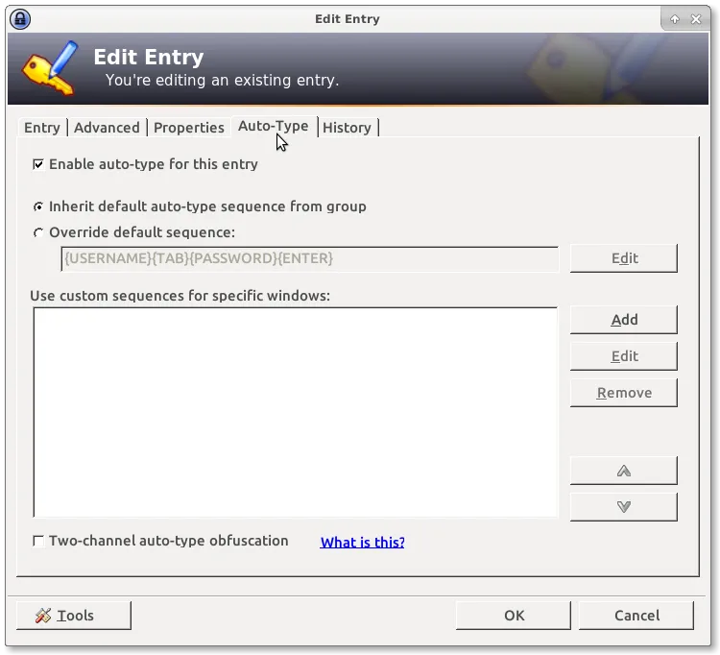Viewport: 720px width, 655px height.
Task: Click the override sequence text field
Action: click(x=309, y=258)
